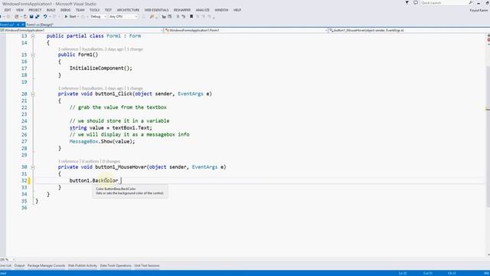490x276 pixels.
Task: Open the HELP menu
Action: pyautogui.click(x=237, y=10)
